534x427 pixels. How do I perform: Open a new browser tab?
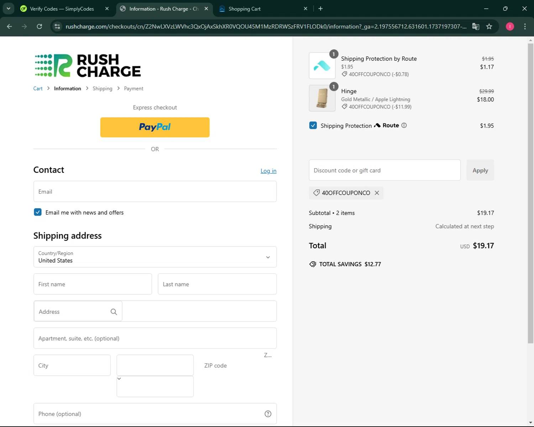click(x=320, y=9)
